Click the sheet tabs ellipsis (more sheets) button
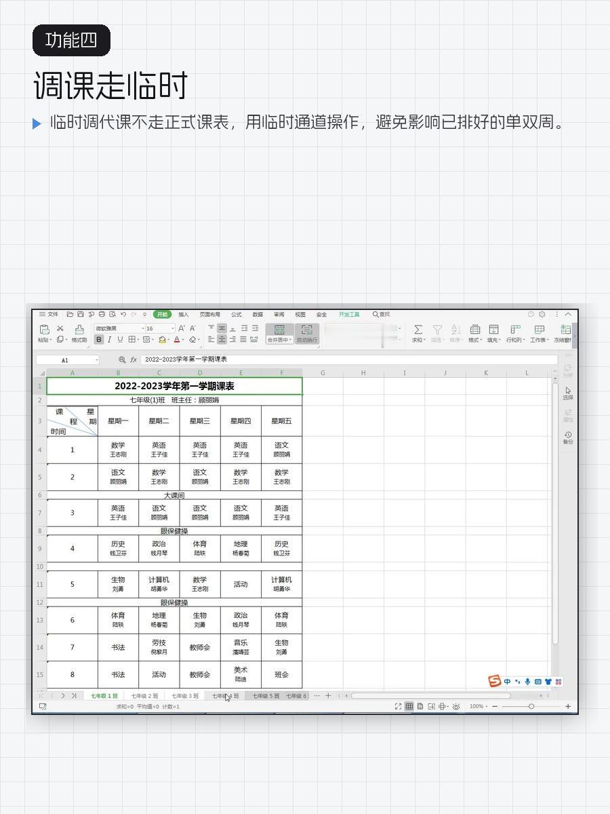Image resolution: width=610 pixels, height=814 pixels. 317,695
